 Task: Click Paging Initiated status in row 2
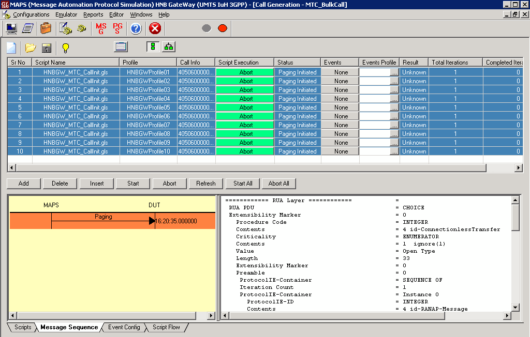pos(298,81)
